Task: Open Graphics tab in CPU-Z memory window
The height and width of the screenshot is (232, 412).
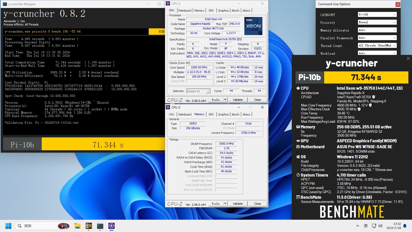Action: 223,114
